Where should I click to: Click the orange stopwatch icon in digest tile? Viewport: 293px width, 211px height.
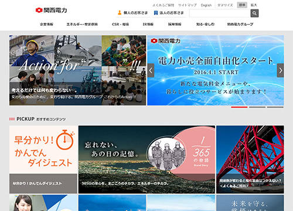(65, 139)
